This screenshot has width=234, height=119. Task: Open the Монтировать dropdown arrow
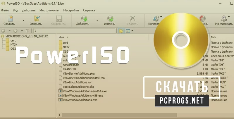229,17
